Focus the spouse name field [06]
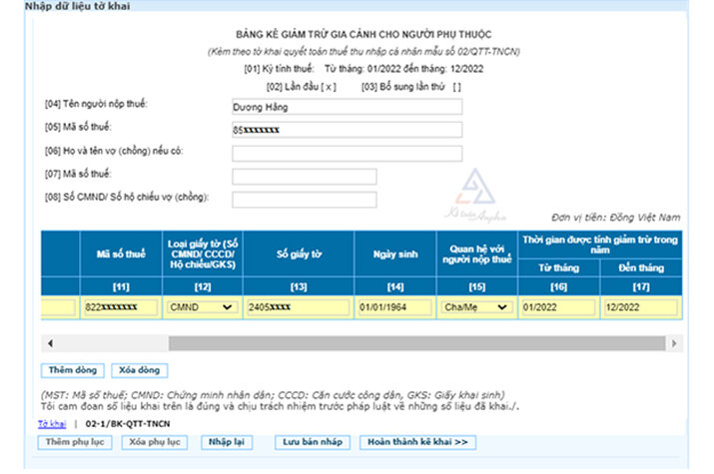Image resolution: width=714 pixels, height=474 pixels. (x=347, y=154)
